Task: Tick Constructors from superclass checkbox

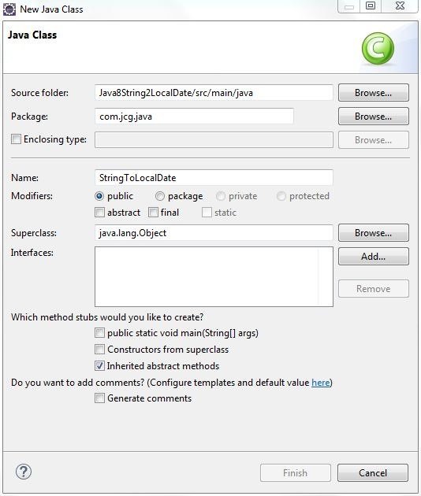Action: (x=99, y=350)
